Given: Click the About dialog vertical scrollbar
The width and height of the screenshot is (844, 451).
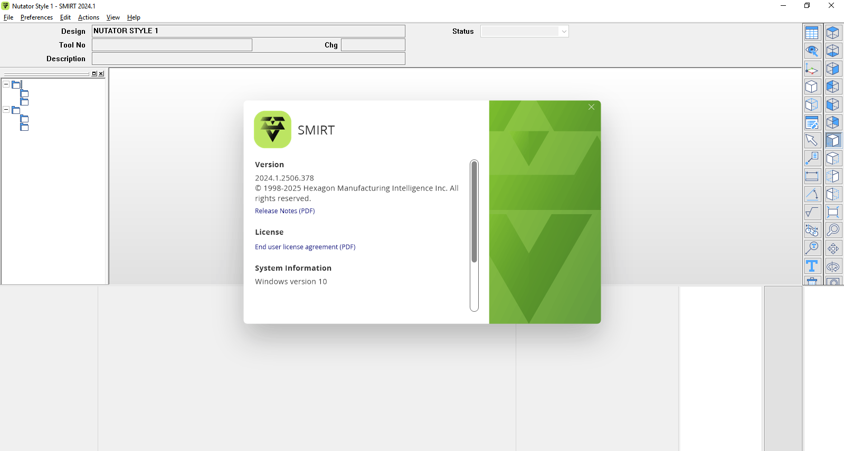Looking at the screenshot, I should tap(474, 211).
